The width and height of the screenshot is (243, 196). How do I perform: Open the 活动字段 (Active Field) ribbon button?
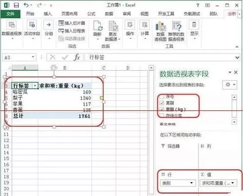coord(32,30)
